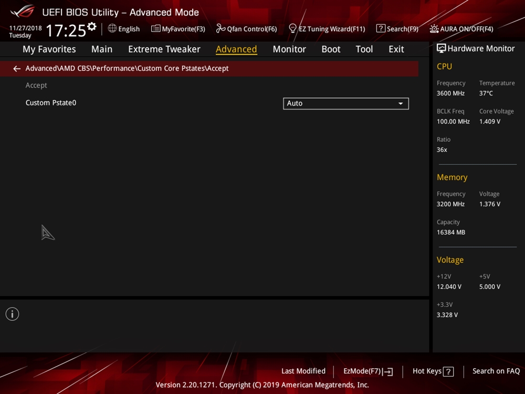The width and height of the screenshot is (525, 394).
Task: Click CPU frequency 3600 MHz value
Action: coord(450,94)
